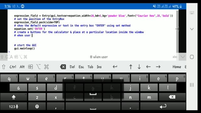The image size is (201, 113).
Task: Tap the '# when user' comment line in editor
Action: [x=22, y=35]
